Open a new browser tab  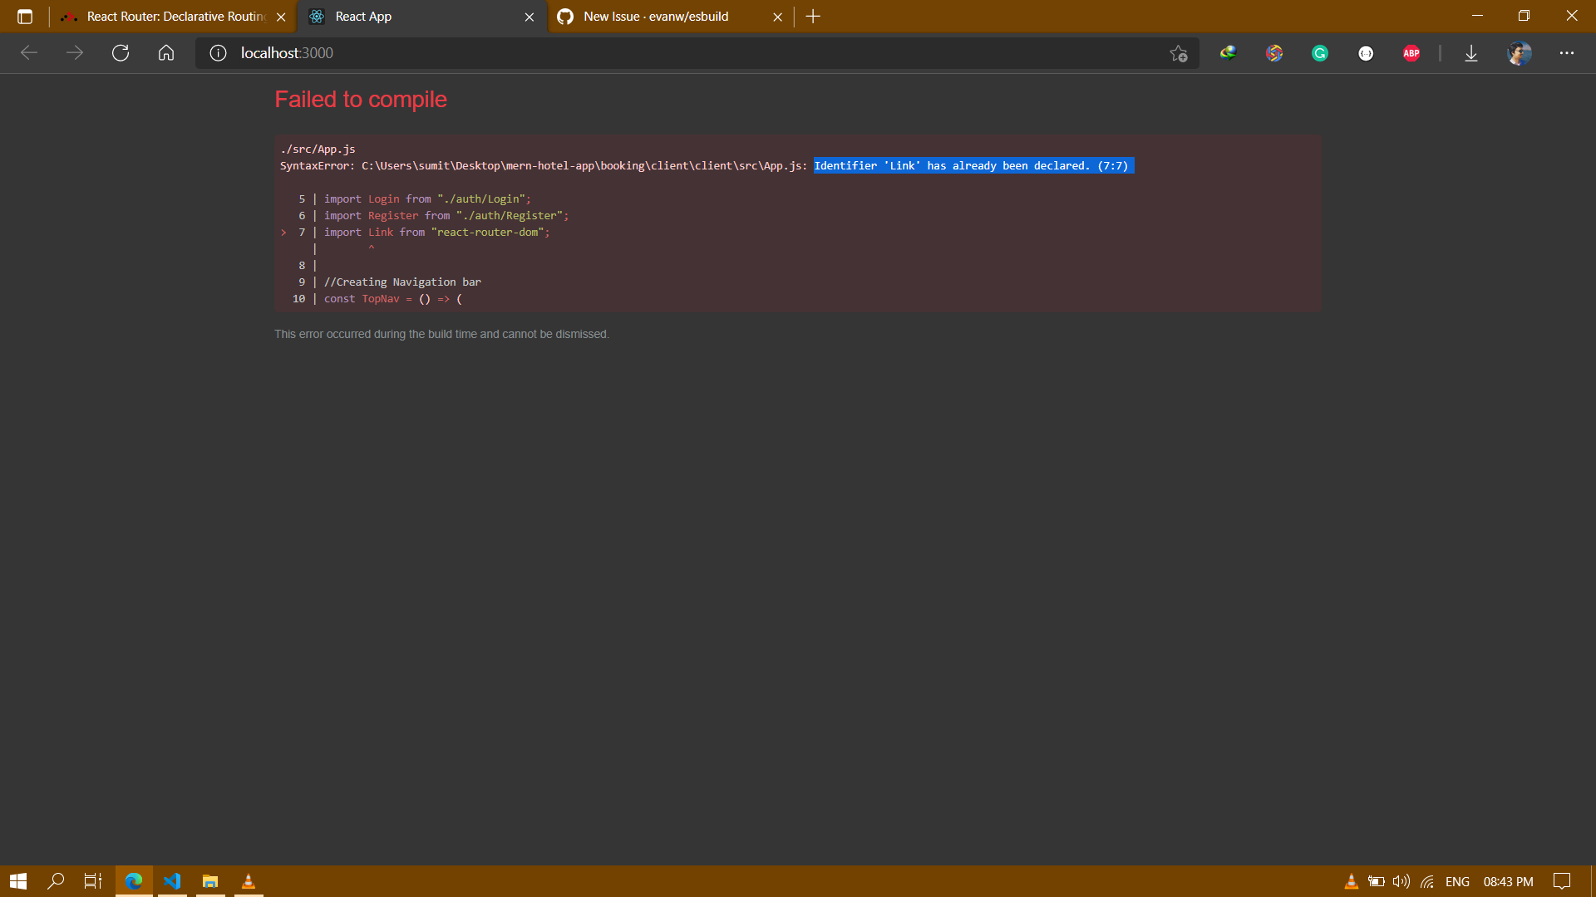point(812,16)
